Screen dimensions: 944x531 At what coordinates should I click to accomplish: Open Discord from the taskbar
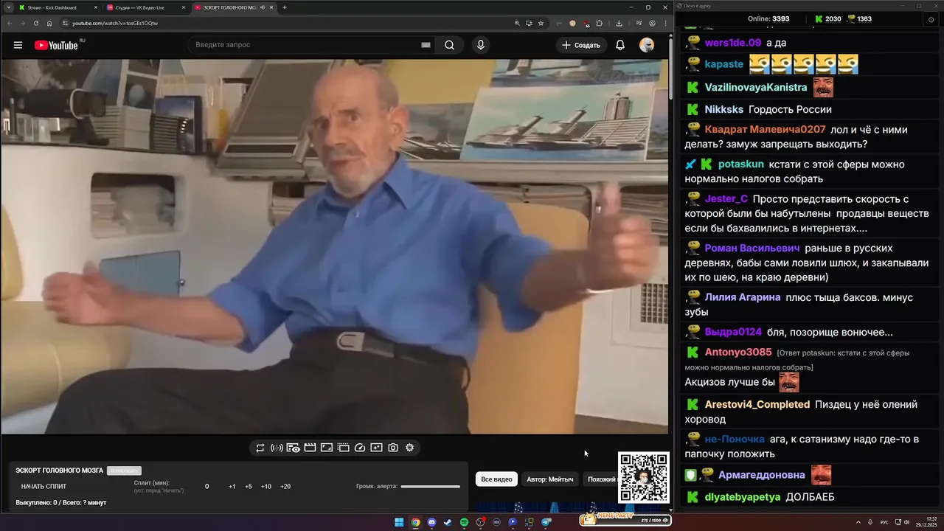pyautogui.click(x=431, y=522)
